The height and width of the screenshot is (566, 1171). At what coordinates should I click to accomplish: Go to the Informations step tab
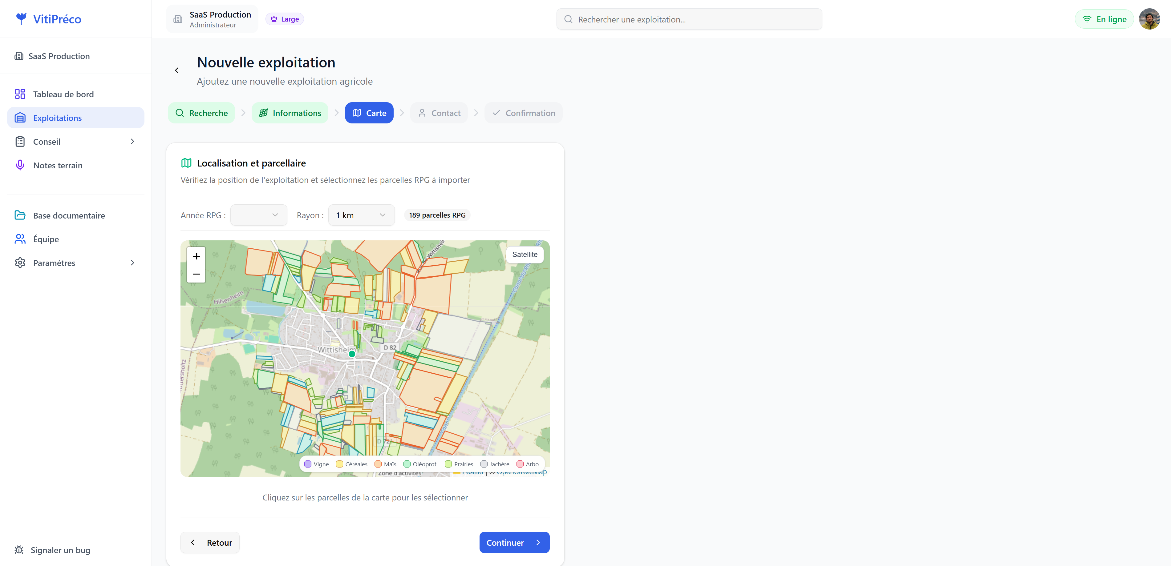pos(290,113)
